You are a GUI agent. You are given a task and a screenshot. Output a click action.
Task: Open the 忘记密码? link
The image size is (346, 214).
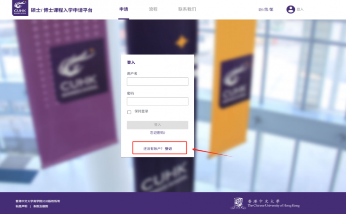pyautogui.click(x=158, y=133)
